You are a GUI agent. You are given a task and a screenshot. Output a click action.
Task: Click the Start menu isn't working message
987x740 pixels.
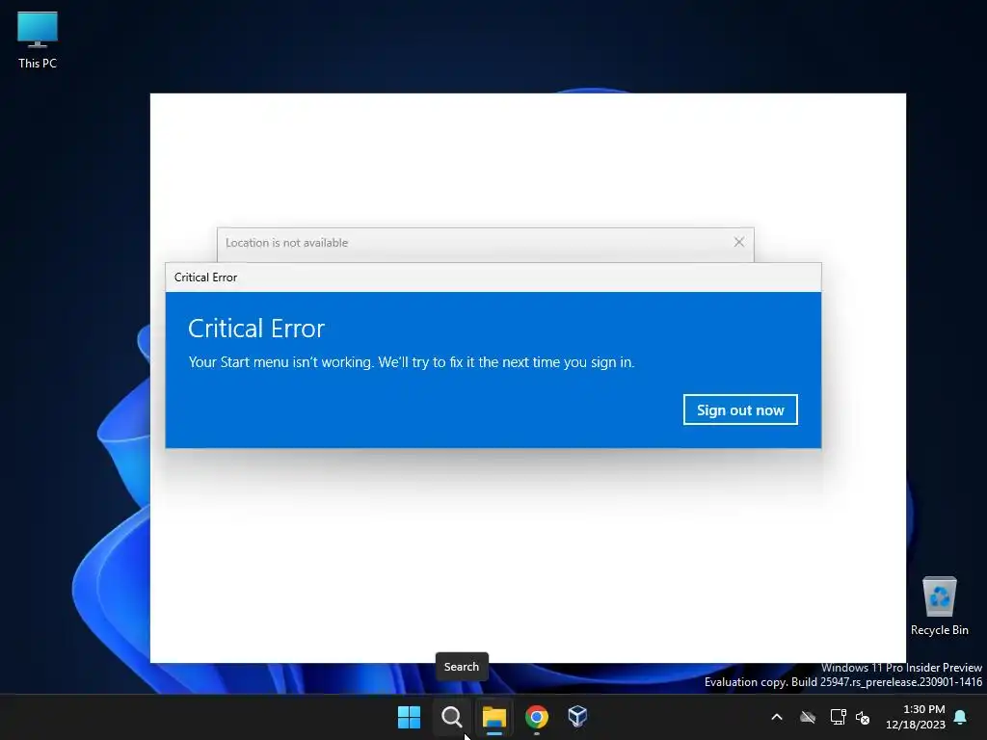point(411,362)
